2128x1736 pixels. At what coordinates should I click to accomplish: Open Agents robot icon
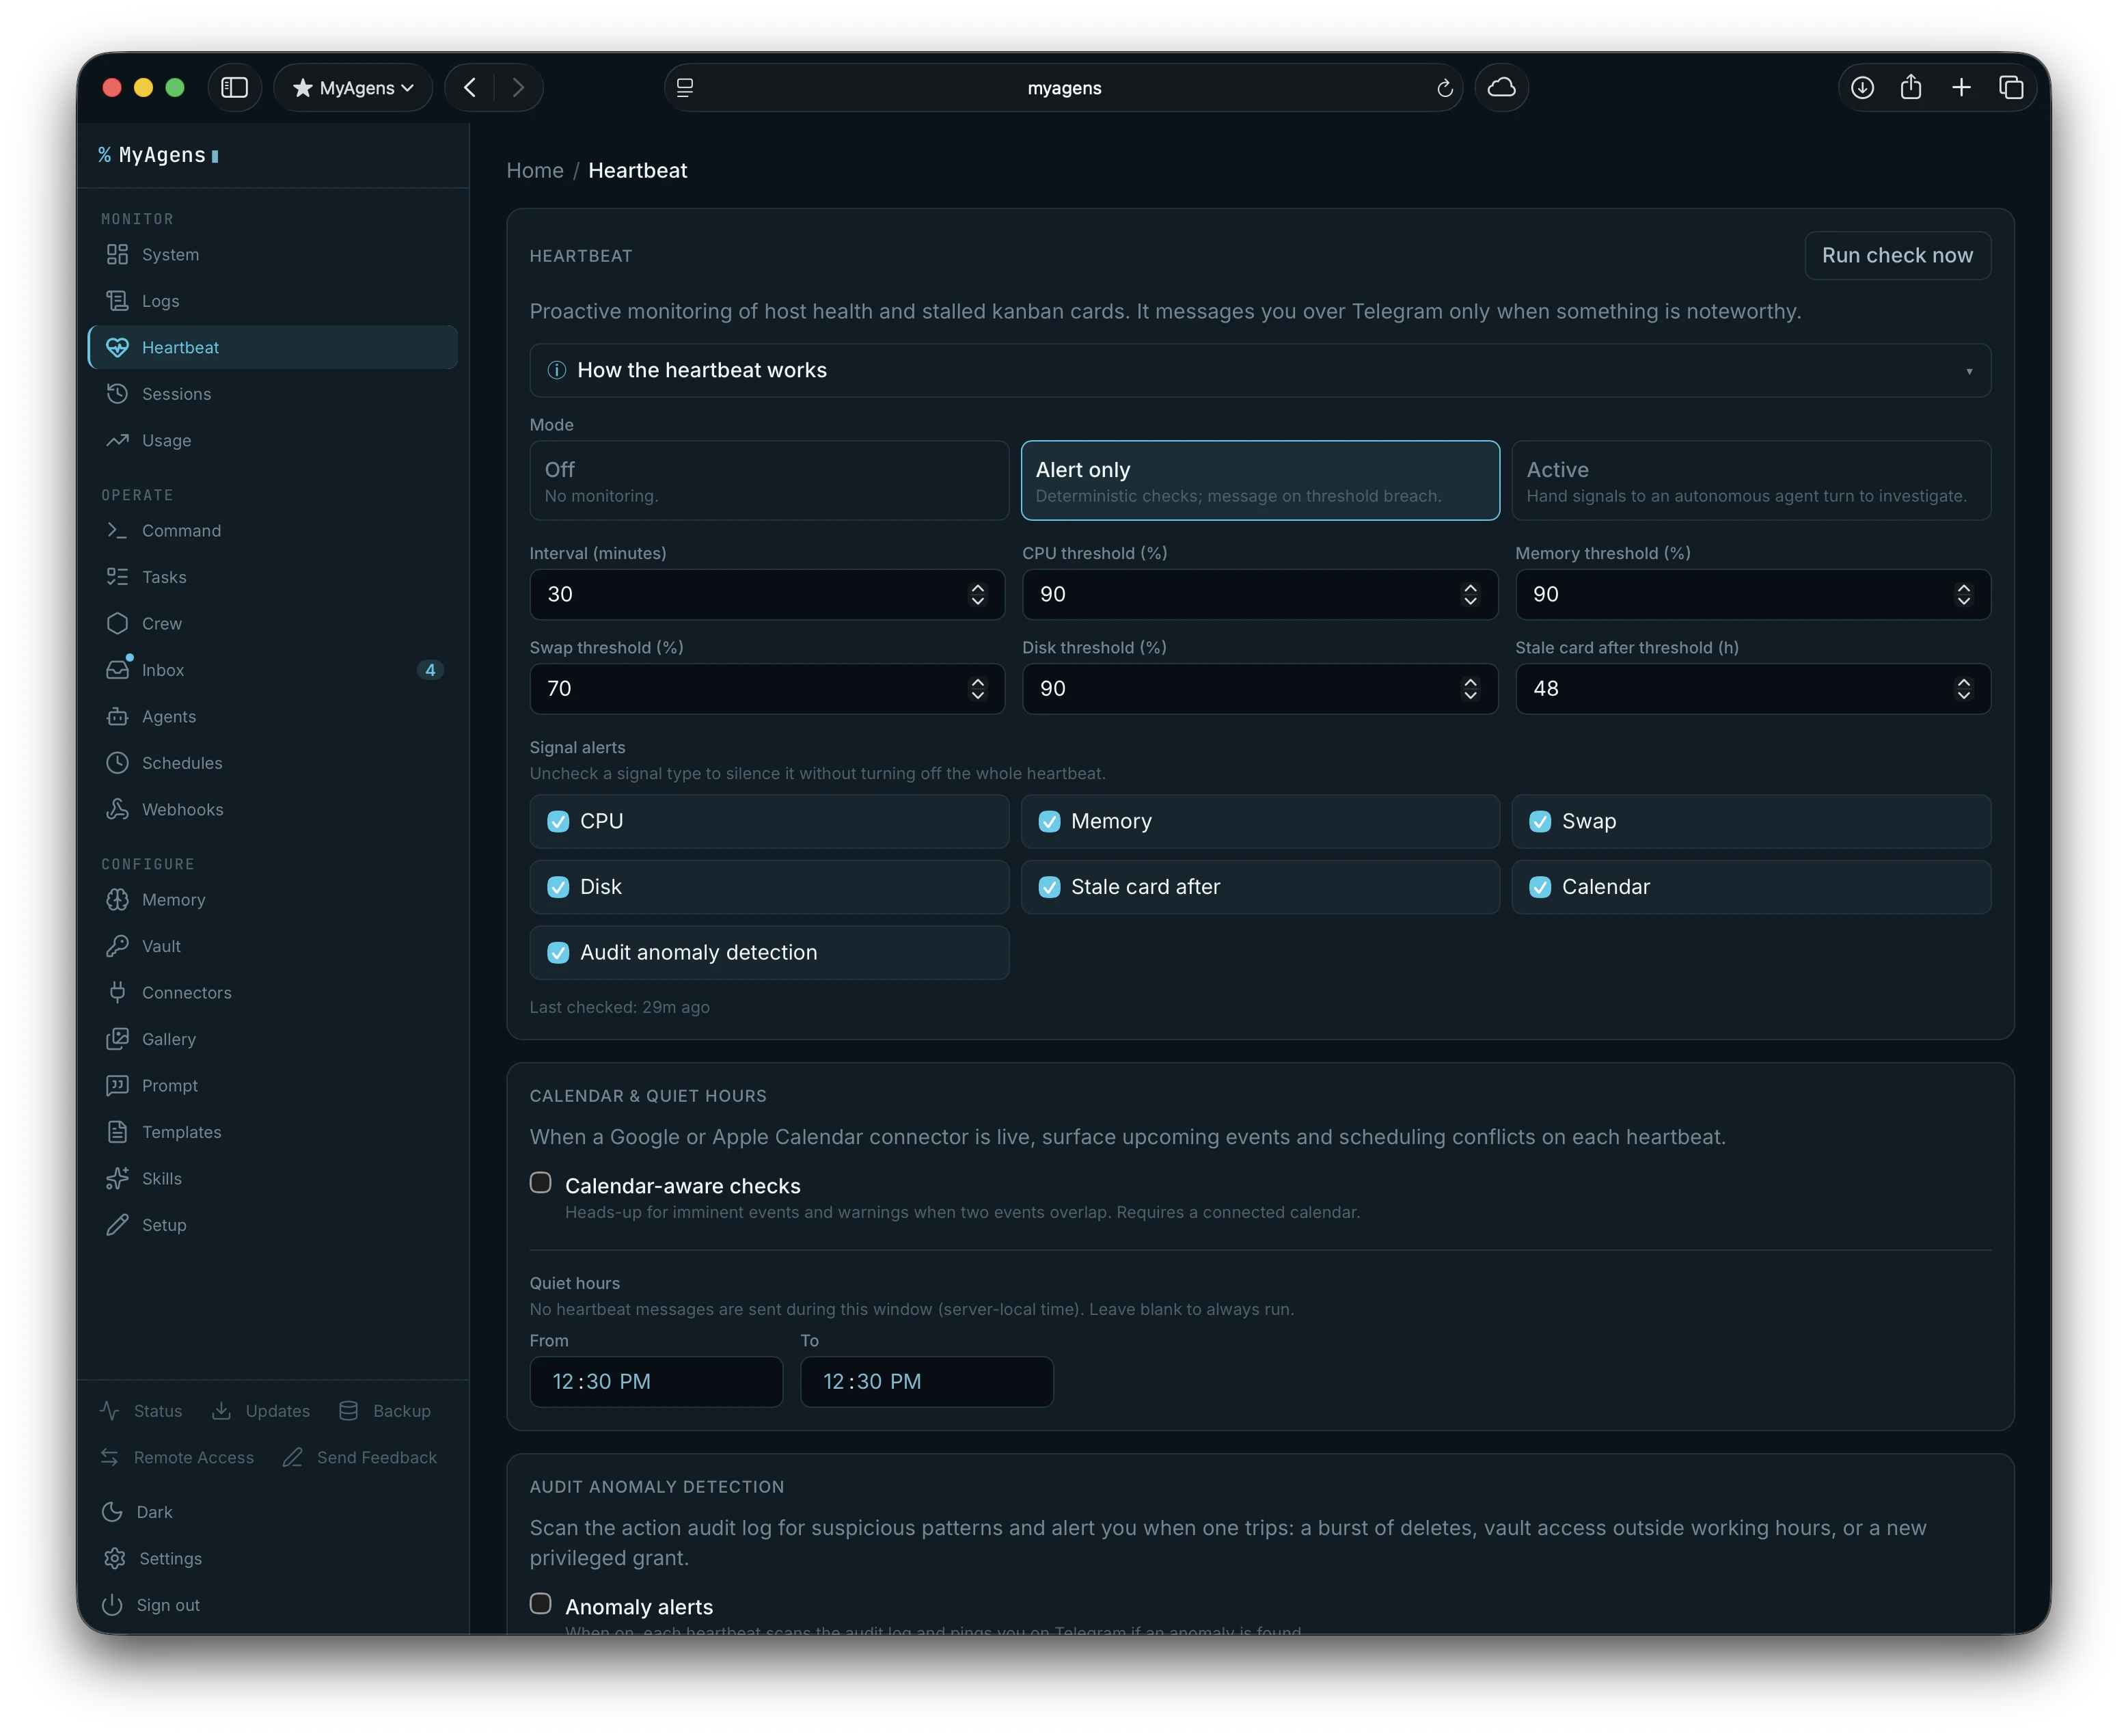(117, 717)
